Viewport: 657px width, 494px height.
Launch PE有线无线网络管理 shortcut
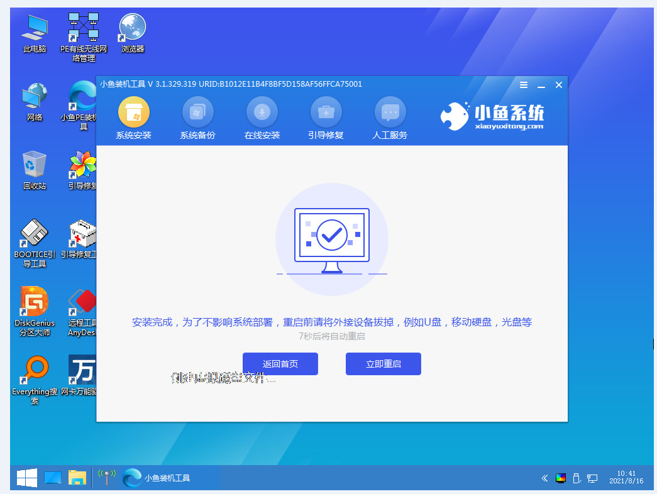[x=84, y=38]
